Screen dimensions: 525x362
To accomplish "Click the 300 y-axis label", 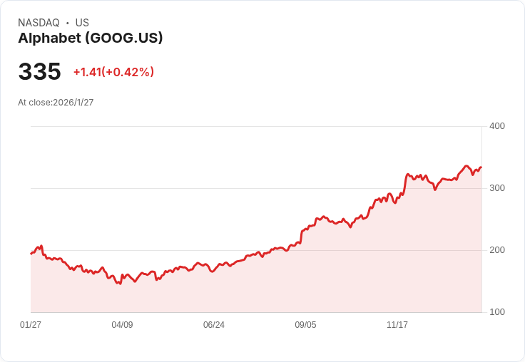I will 496,188.
